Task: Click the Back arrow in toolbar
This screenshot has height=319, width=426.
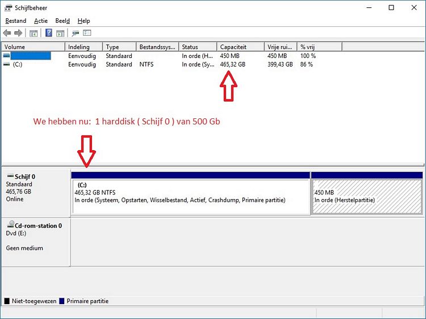Action: [x=7, y=33]
